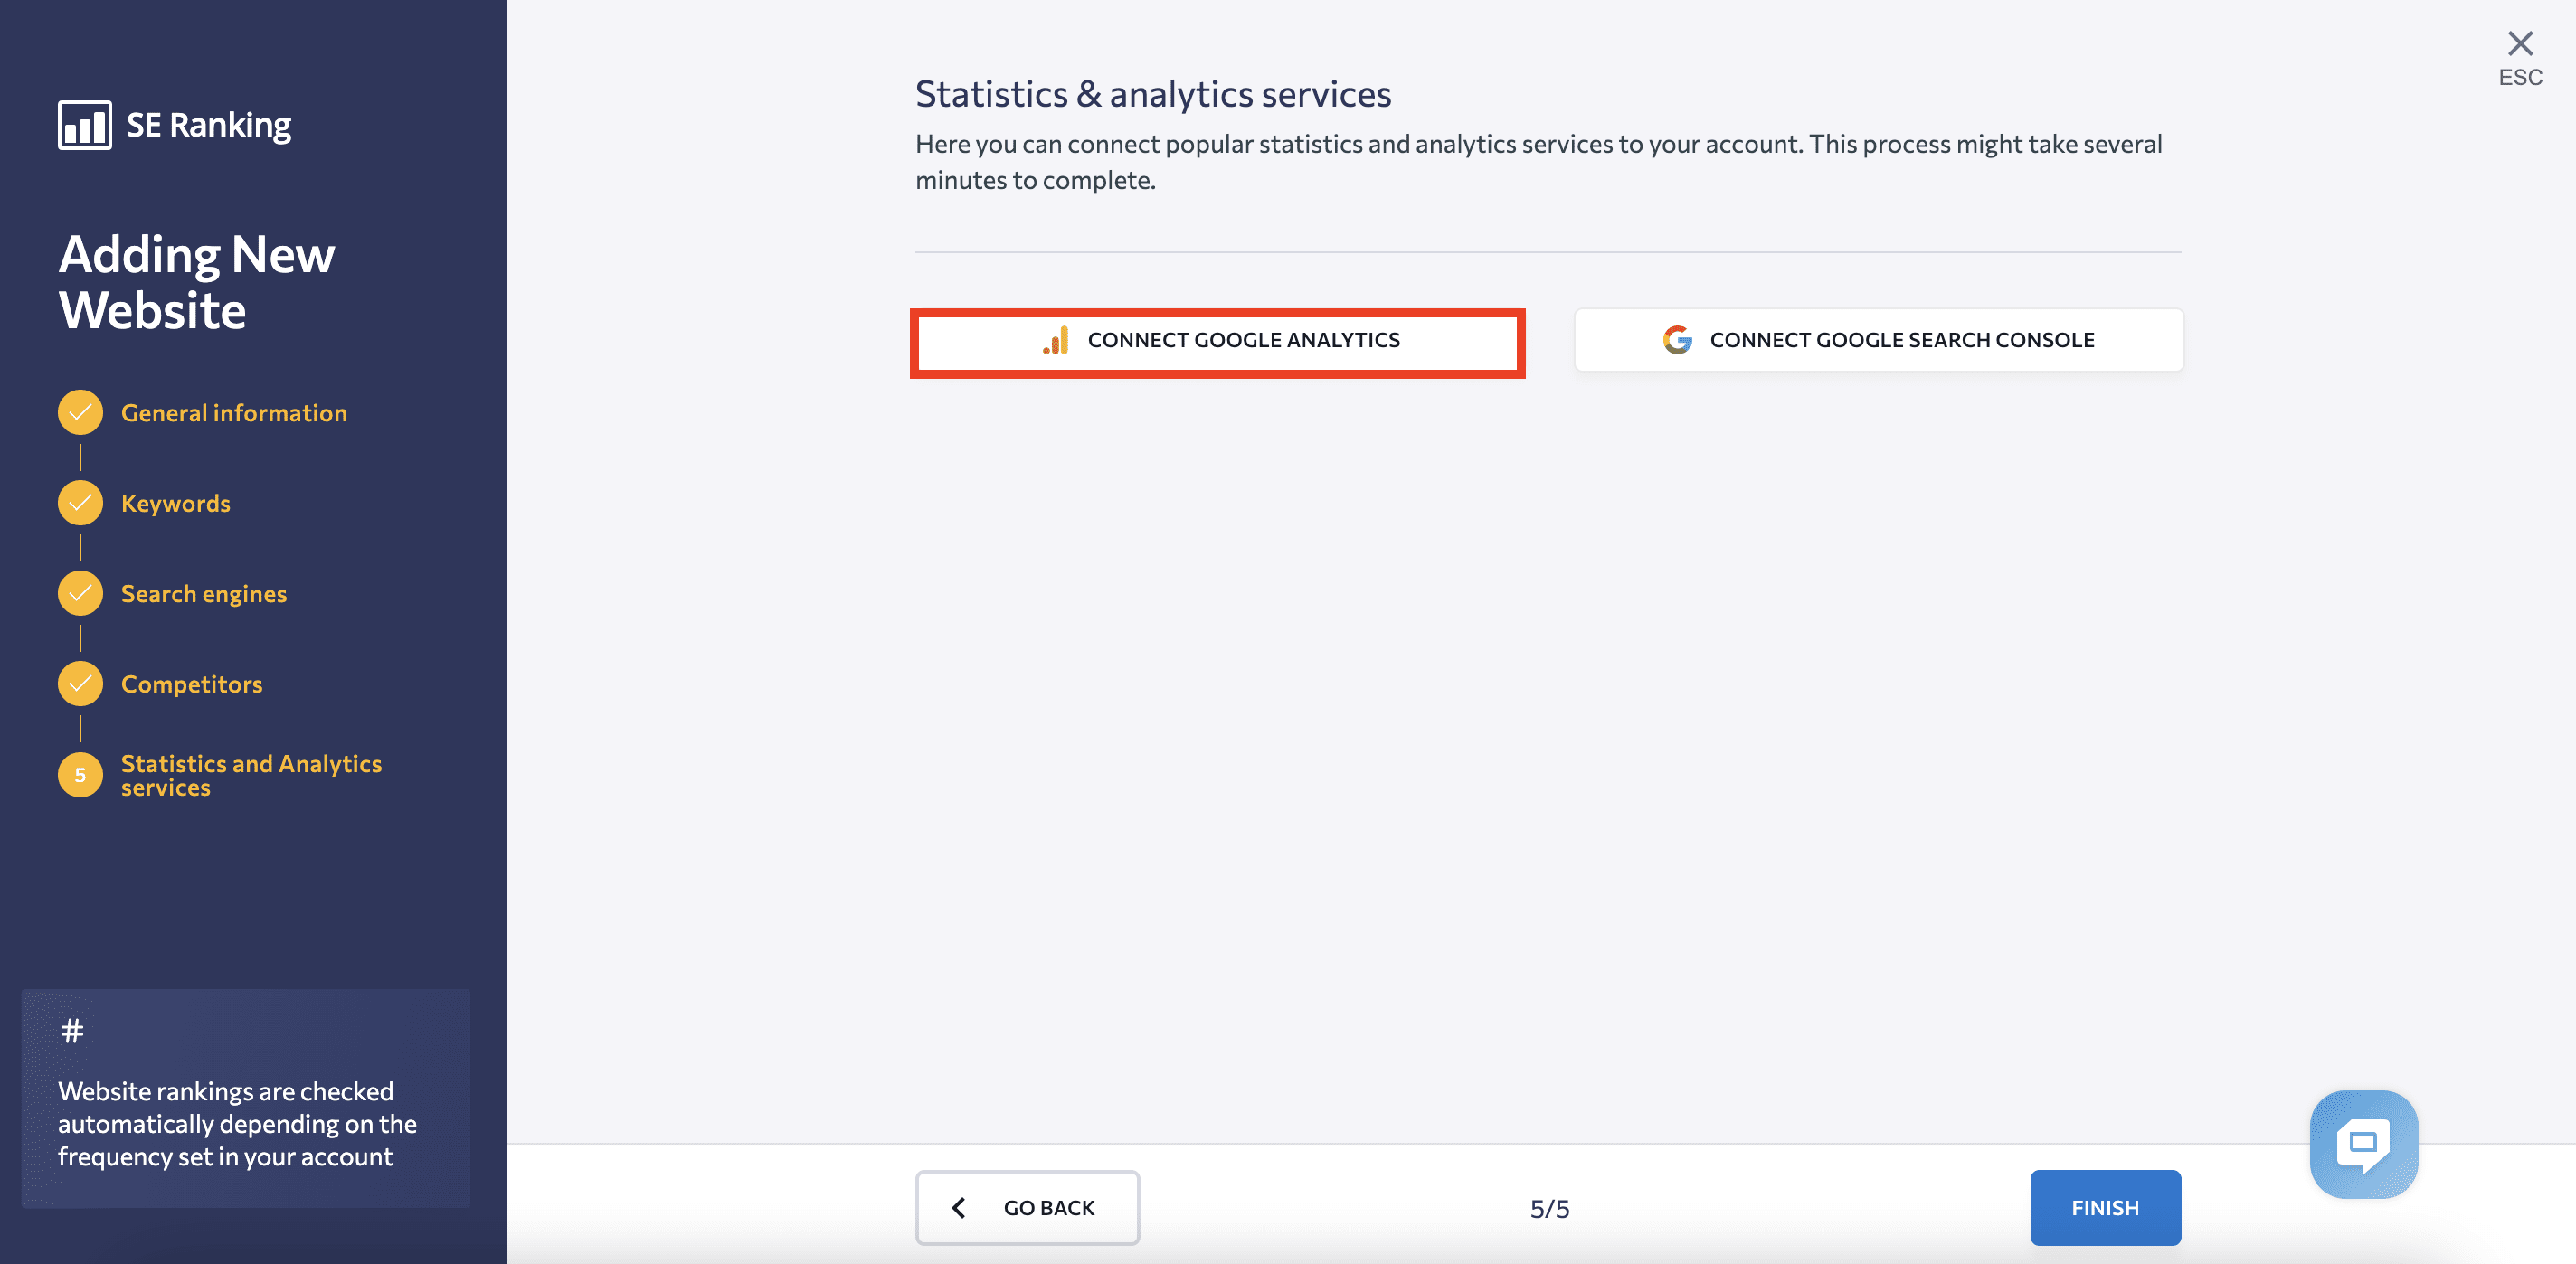The image size is (2576, 1264).
Task: Click the Google G logo icon
Action: pos(1677,340)
